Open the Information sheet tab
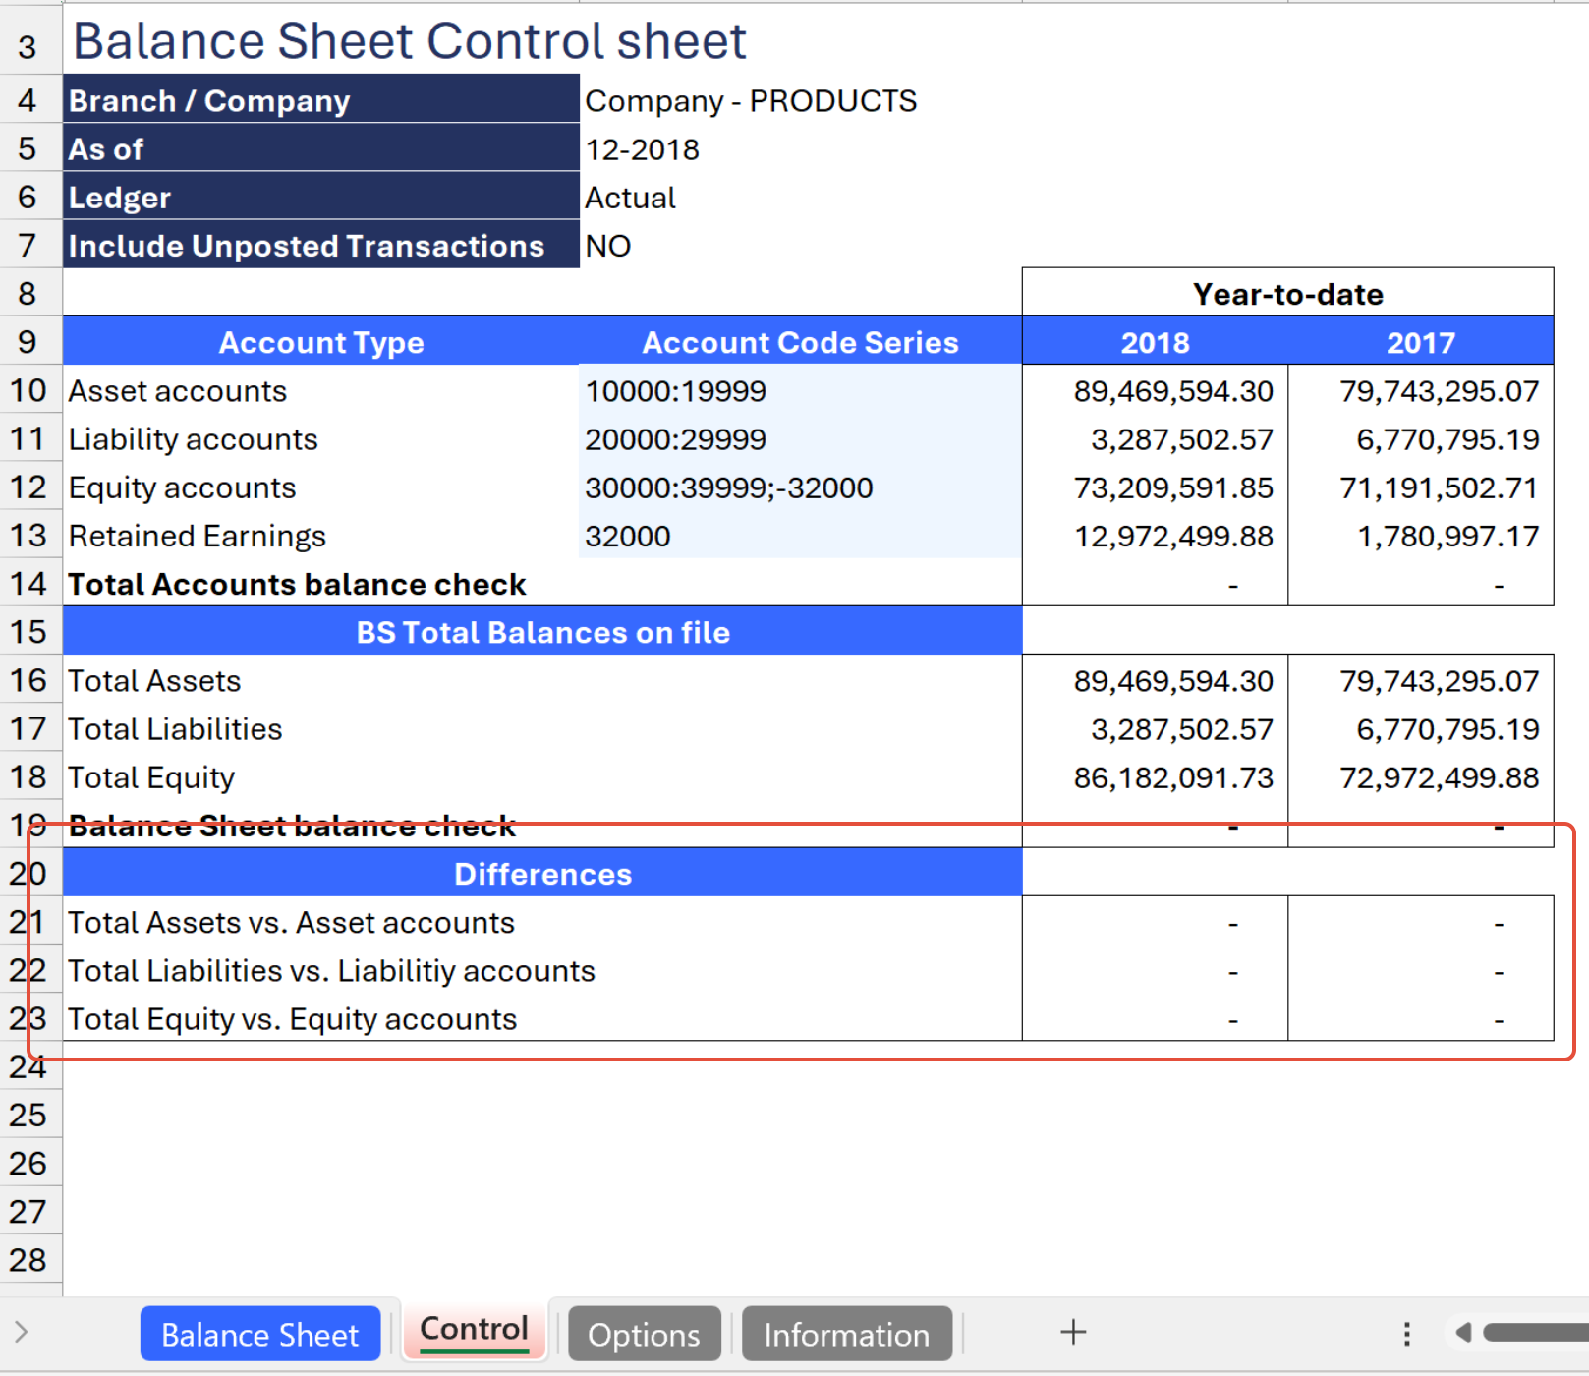1589x1376 pixels. click(x=846, y=1334)
